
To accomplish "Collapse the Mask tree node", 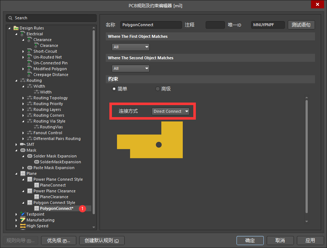I will (x=16, y=150).
